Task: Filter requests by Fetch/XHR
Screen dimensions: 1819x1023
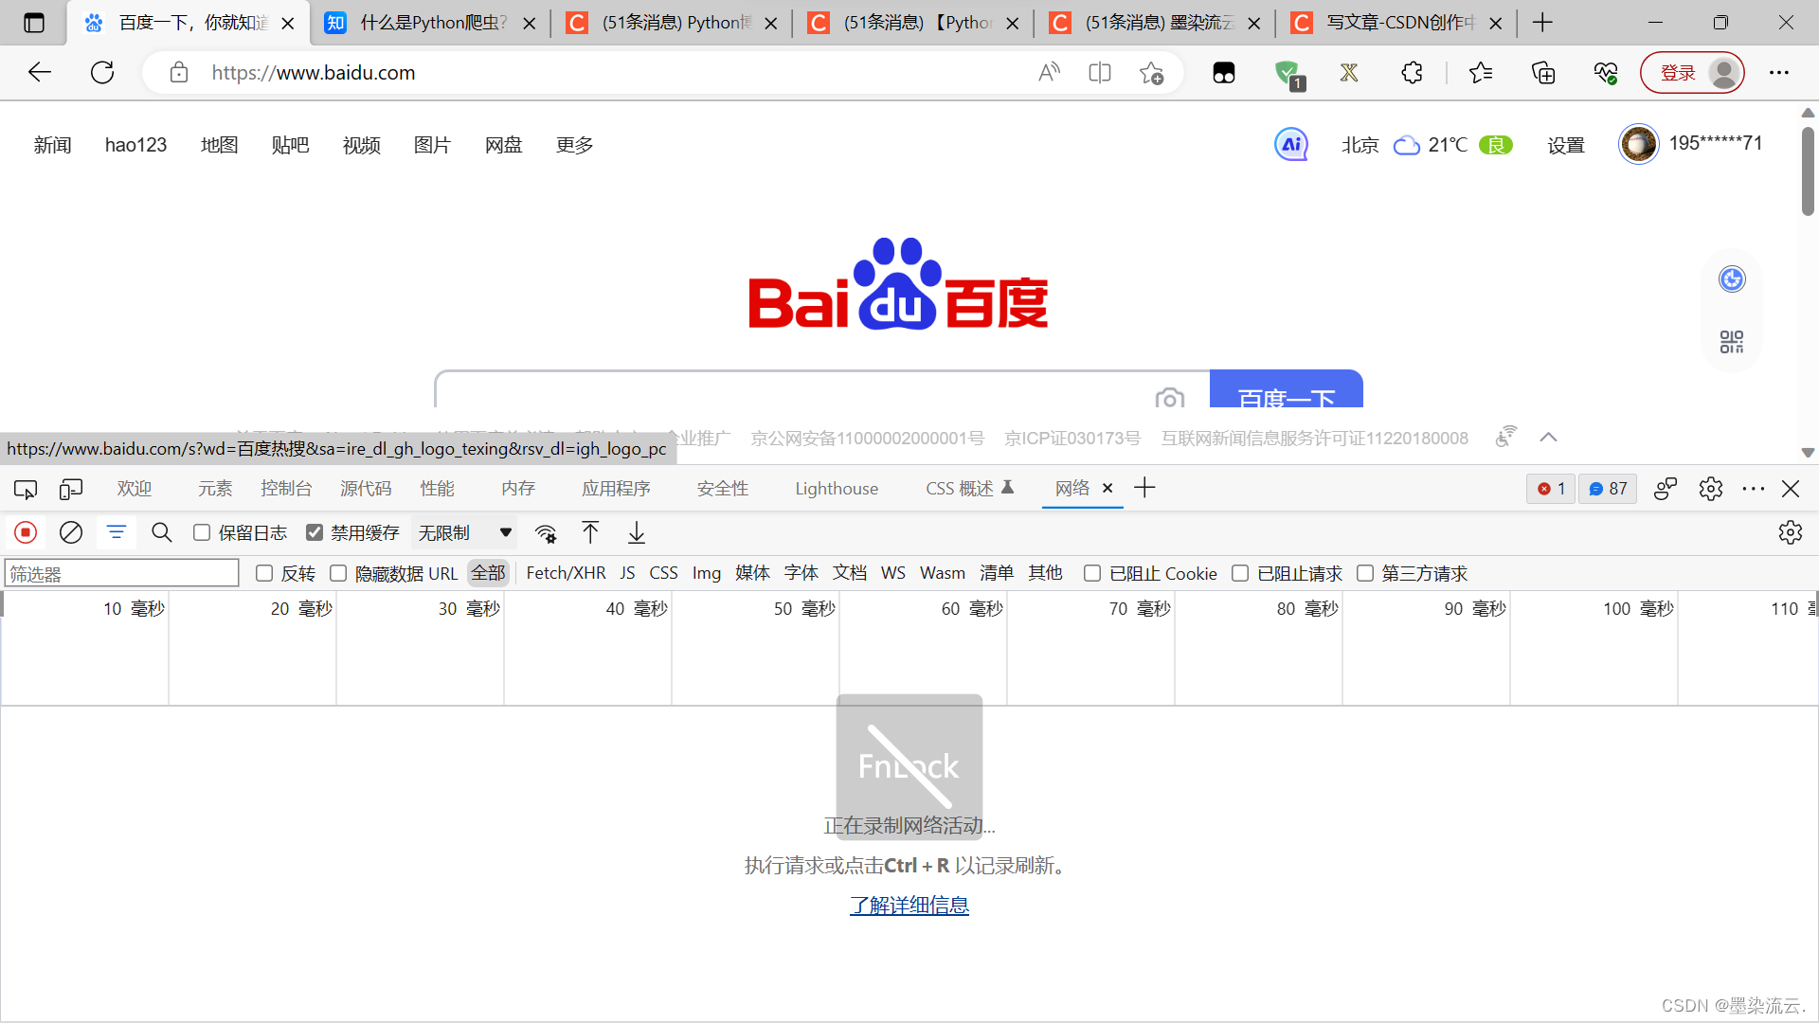Action: [x=566, y=573]
